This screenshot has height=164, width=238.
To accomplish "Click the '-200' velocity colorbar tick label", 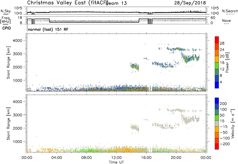I will pyautogui.click(x=225, y=144).
